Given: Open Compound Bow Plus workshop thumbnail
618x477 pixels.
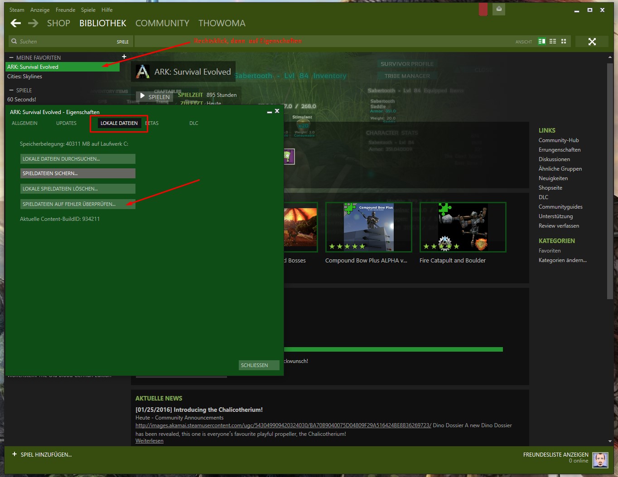Looking at the screenshot, I should click(368, 227).
